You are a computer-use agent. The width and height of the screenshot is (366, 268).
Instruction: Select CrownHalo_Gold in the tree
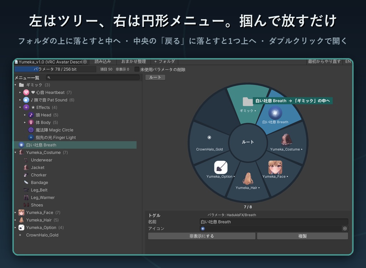(x=42, y=235)
